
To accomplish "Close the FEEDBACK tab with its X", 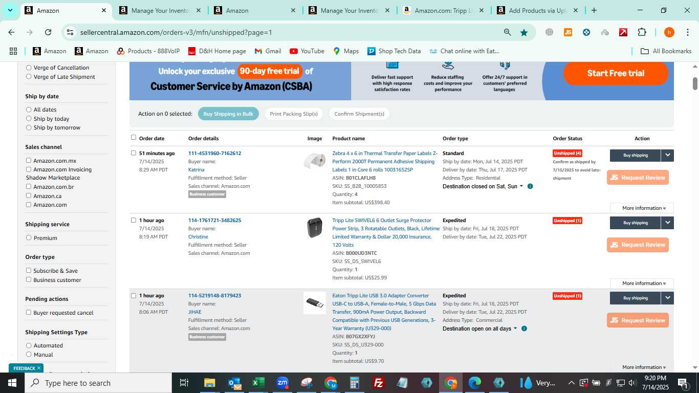I will [x=39, y=368].
